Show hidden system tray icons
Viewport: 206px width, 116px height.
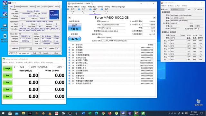[169, 113]
